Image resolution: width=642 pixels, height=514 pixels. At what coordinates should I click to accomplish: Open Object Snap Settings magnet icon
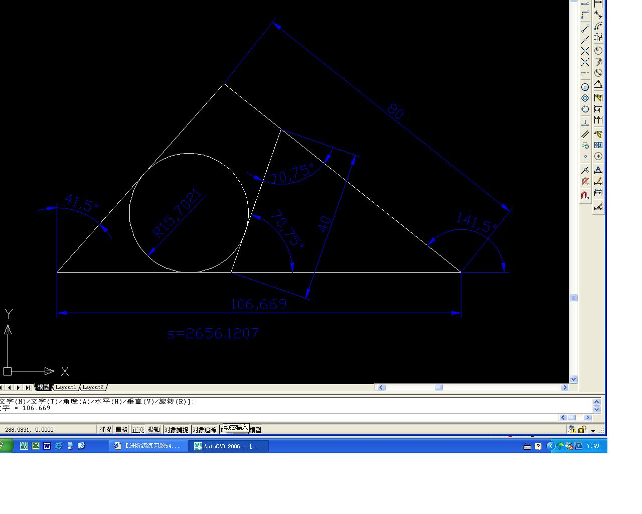pyautogui.click(x=585, y=195)
